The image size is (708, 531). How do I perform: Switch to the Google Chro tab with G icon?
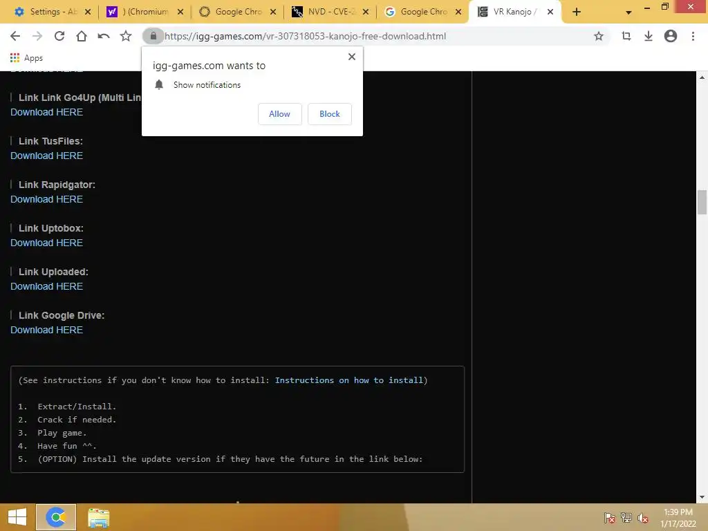(422, 12)
